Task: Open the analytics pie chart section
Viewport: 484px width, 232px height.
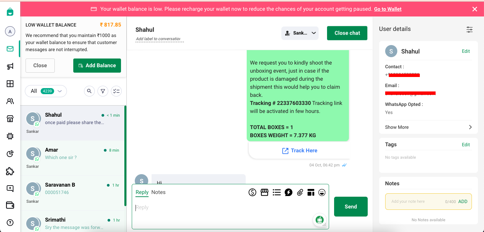Action: click(10, 153)
